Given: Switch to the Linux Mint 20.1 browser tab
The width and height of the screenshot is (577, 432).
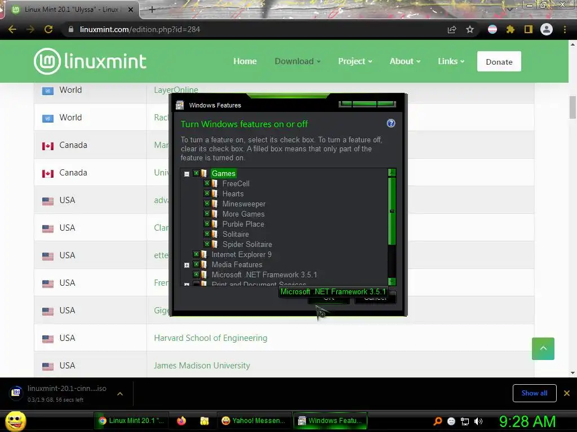Looking at the screenshot, I should pyautogui.click(x=72, y=10).
